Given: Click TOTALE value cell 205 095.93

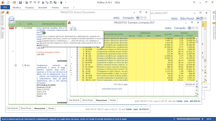Looking at the screenshot, I should (190, 84).
